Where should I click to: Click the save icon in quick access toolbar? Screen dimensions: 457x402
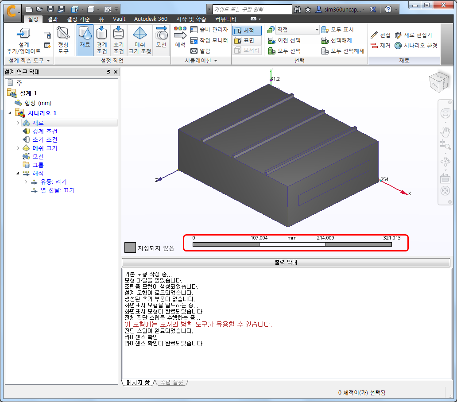coord(50,9)
